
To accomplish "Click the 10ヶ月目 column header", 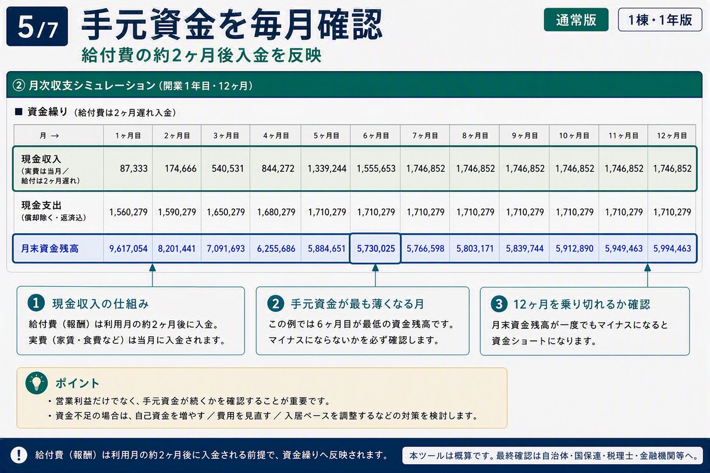I will pos(574,136).
